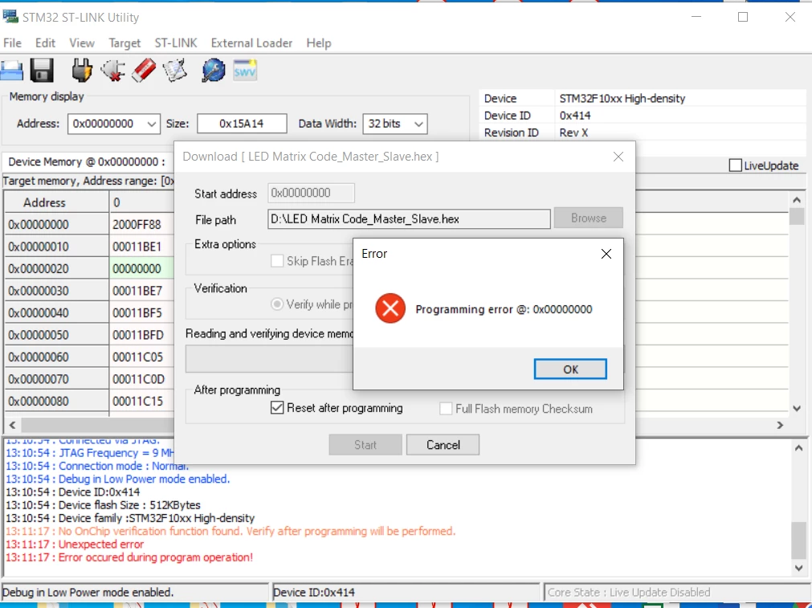The height and width of the screenshot is (608, 812).
Task: Click the Open file toolbar icon
Action: (11, 71)
